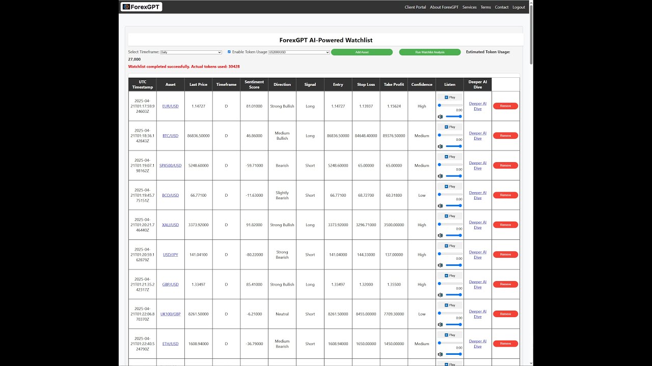The height and width of the screenshot is (366, 652).
Task: Mute audio in the ETH/USD row
Action: pyautogui.click(x=440, y=354)
